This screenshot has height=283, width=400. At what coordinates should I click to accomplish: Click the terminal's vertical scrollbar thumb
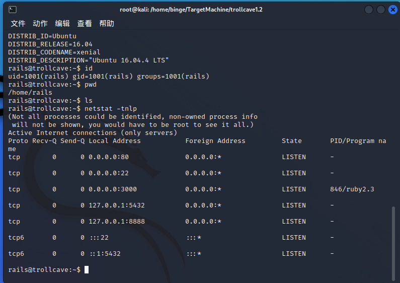pos(393,243)
